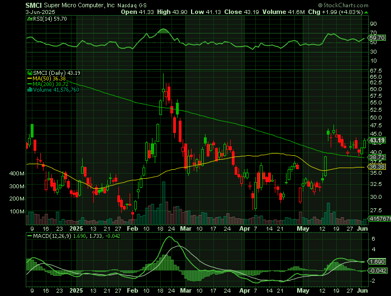Click the yellow line marker before MA(50)
391x296 pixels.
tap(30, 79)
